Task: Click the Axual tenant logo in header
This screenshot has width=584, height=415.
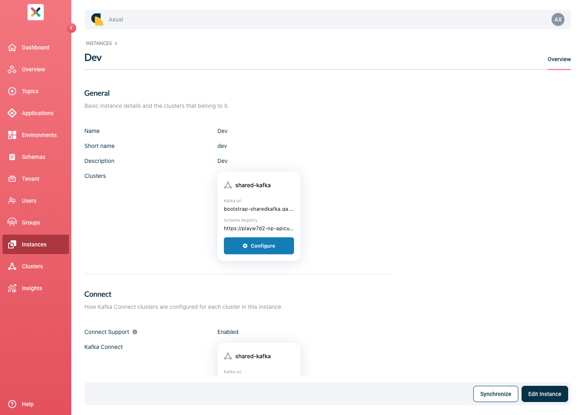Action: [97, 19]
